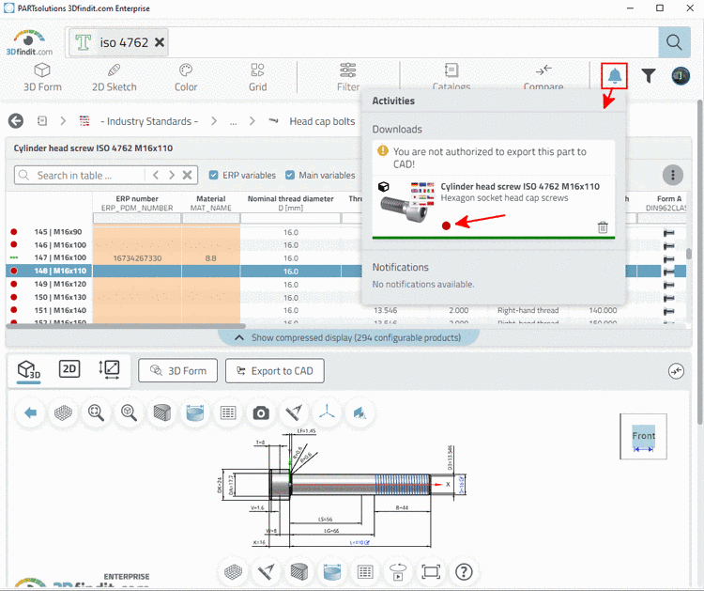Toggle shaded cube display in viewer toolbar
704x591 pixels.
[x=162, y=412]
